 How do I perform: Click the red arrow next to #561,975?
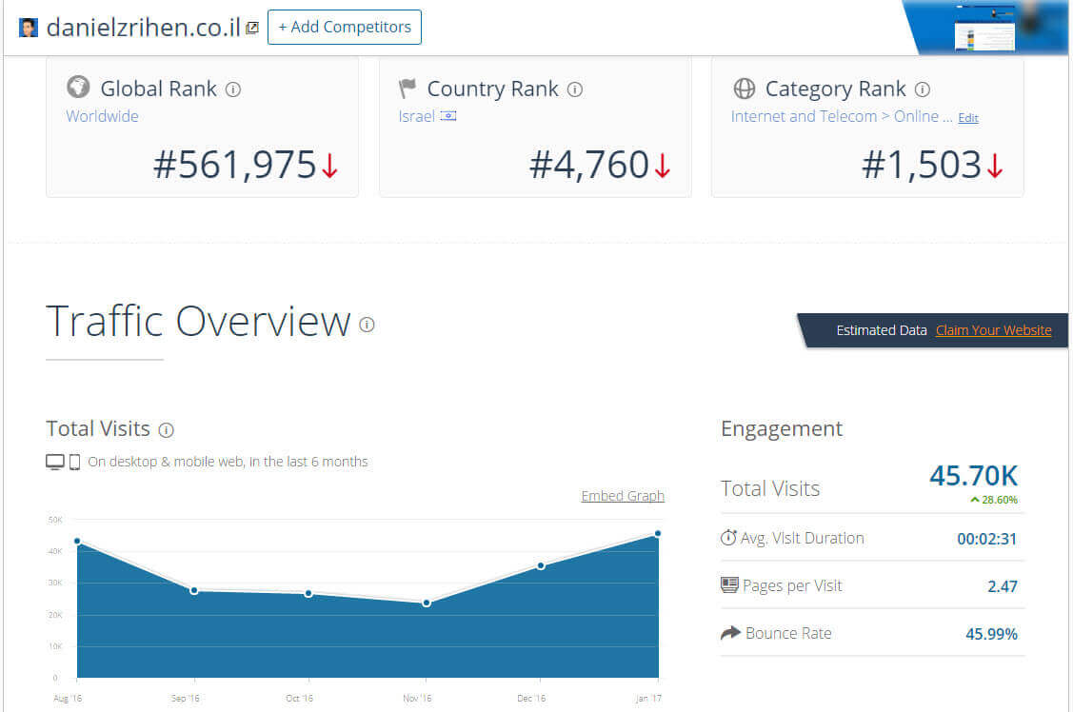[329, 166]
